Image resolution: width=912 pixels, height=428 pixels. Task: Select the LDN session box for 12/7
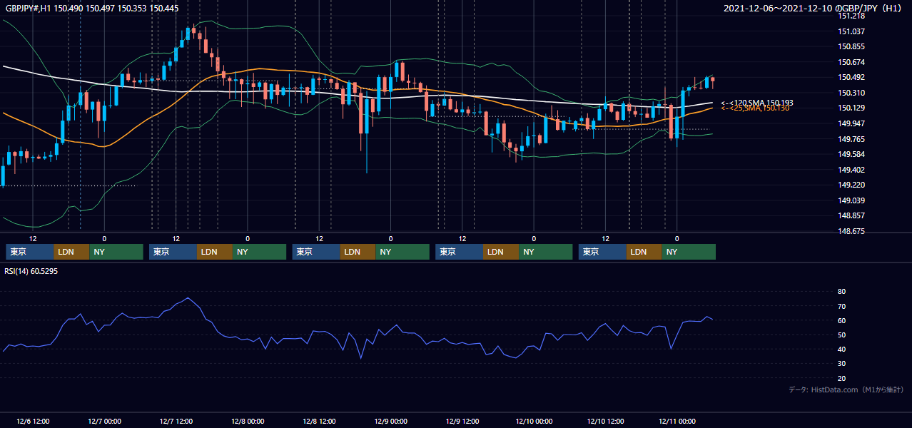click(x=215, y=252)
